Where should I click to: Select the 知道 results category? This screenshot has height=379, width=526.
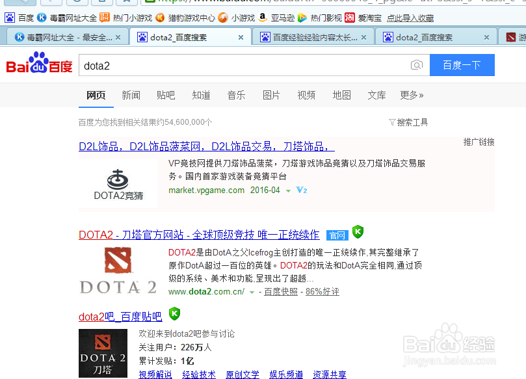click(x=201, y=96)
